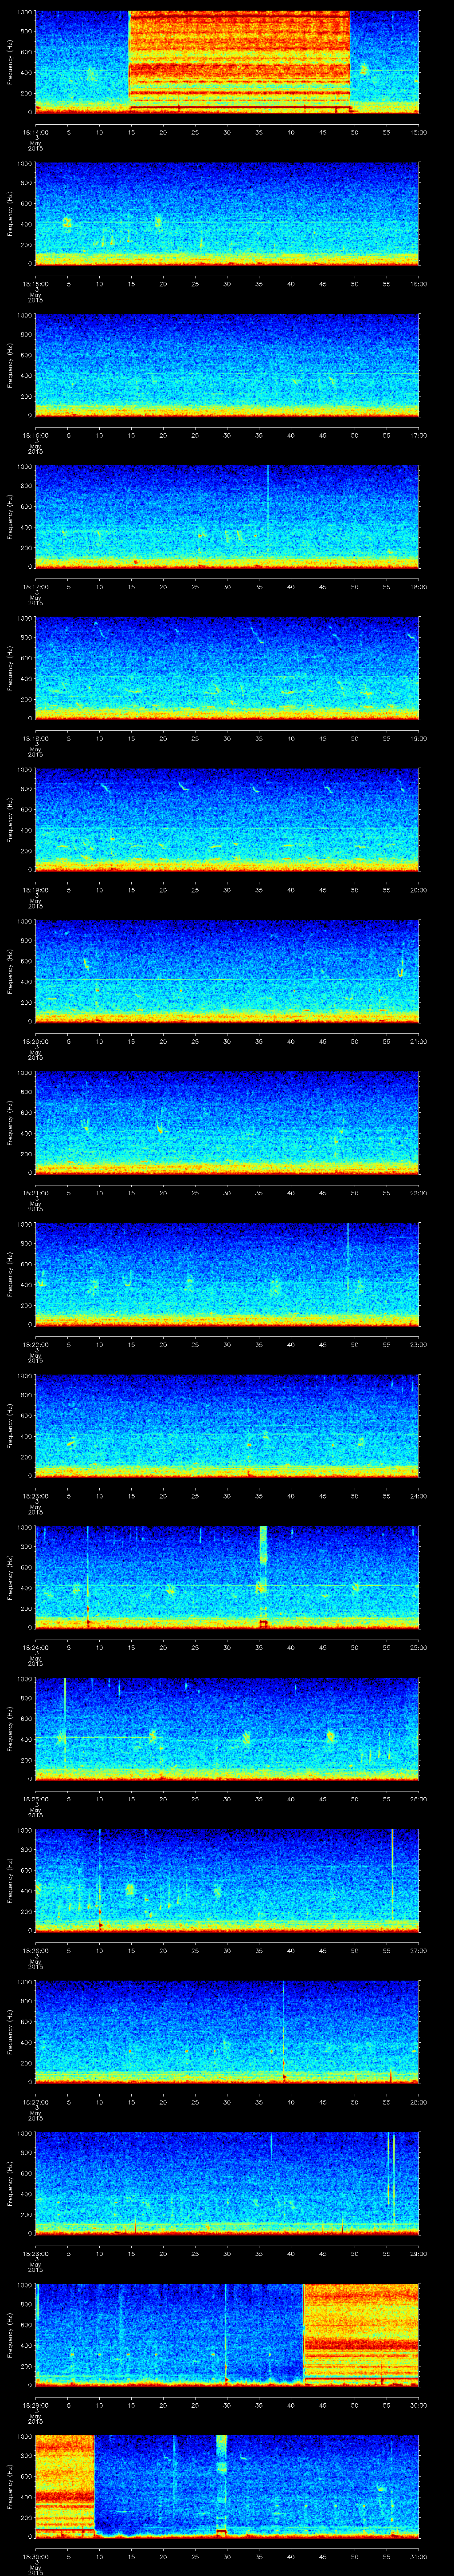Open the spectrogram panel starting 18:24:00

227,1577
